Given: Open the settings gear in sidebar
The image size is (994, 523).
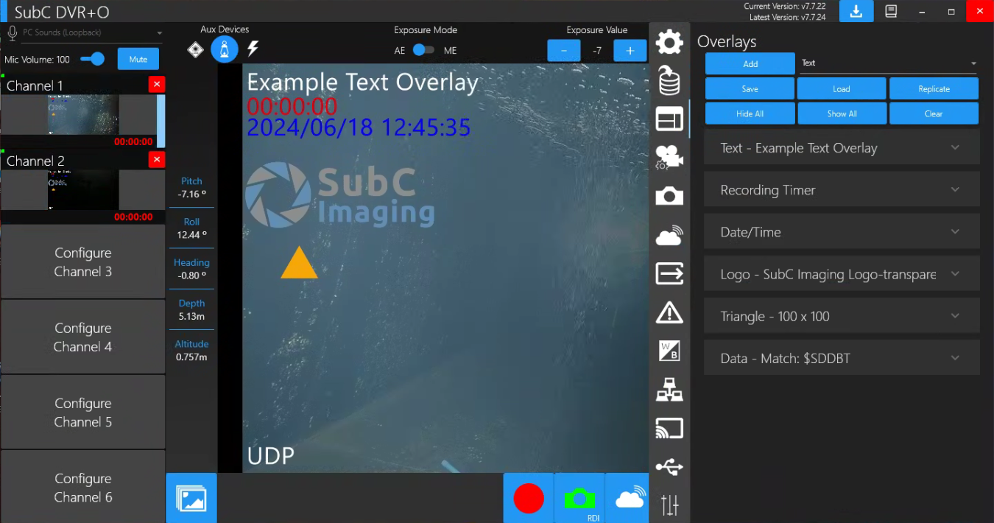Looking at the screenshot, I should tap(669, 42).
